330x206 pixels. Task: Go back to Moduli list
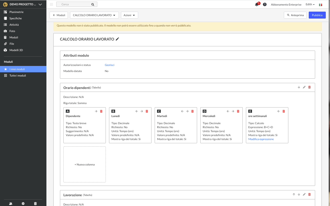click(59, 15)
